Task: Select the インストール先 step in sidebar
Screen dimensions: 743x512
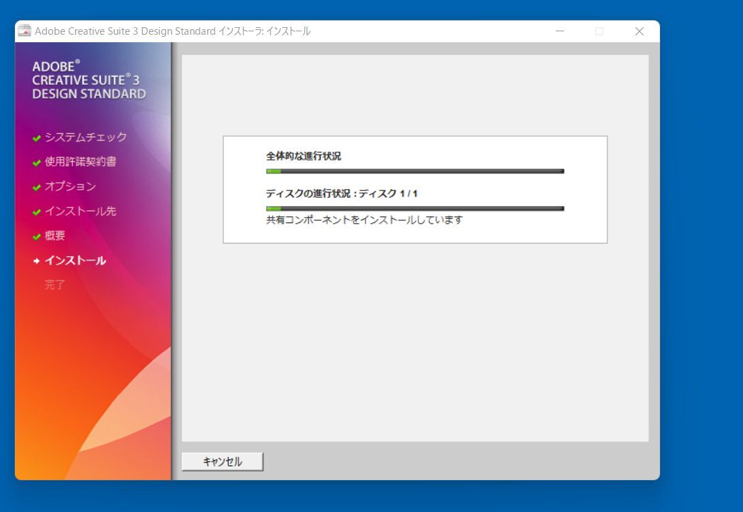Action: [80, 211]
